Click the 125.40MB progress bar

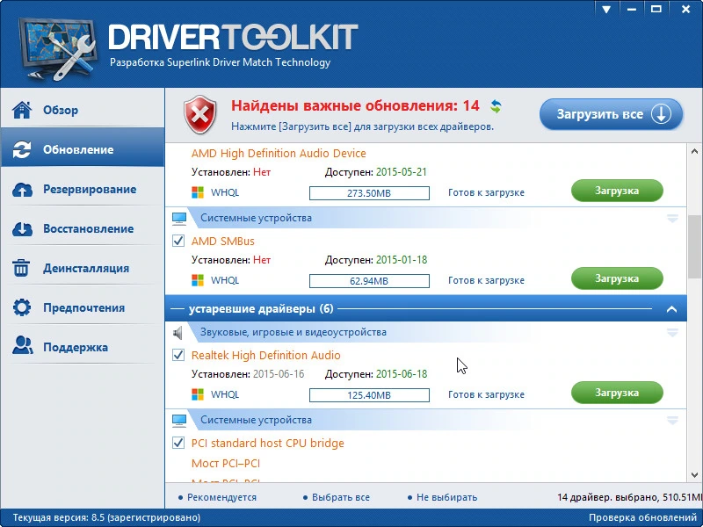(369, 395)
